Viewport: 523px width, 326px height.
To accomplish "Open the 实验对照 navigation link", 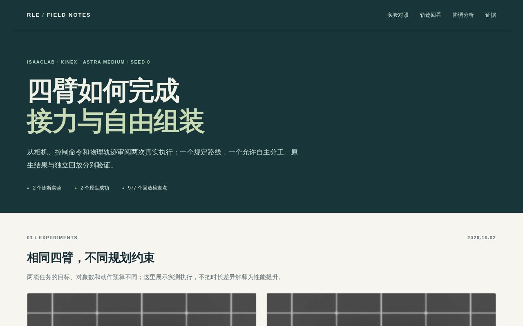I will tap(398, 15).
